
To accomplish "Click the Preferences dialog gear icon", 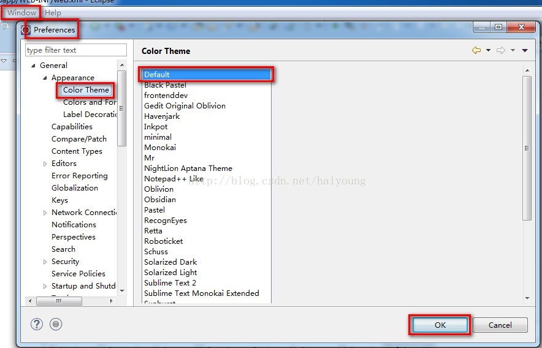I will coord(26,30).
